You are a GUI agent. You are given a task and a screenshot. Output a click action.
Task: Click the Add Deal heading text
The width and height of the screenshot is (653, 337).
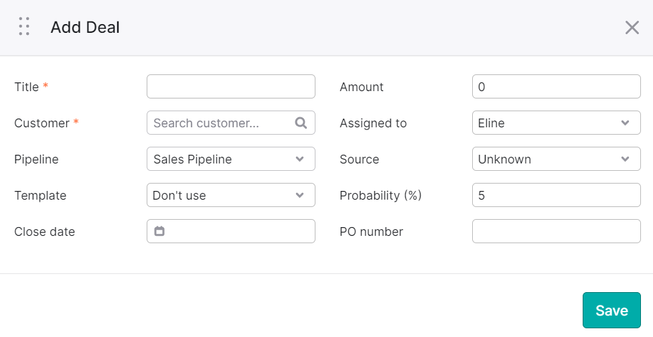pos(85,27)
